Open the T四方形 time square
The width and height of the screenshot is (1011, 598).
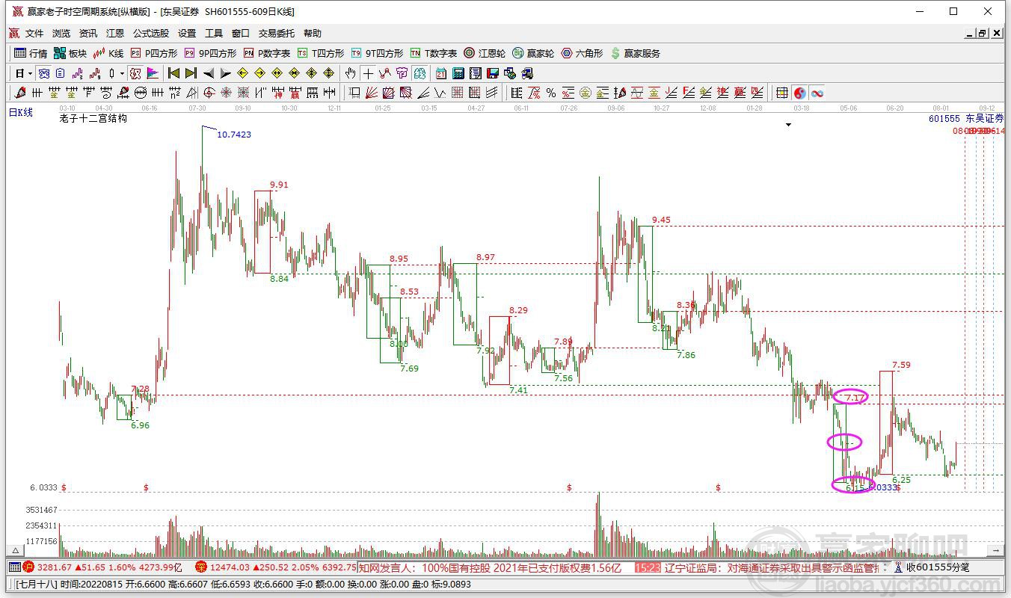pos(320,53)
